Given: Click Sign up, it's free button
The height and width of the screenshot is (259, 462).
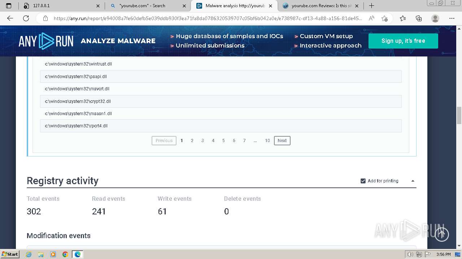Looking at the screenshot, I should point(403,41).
